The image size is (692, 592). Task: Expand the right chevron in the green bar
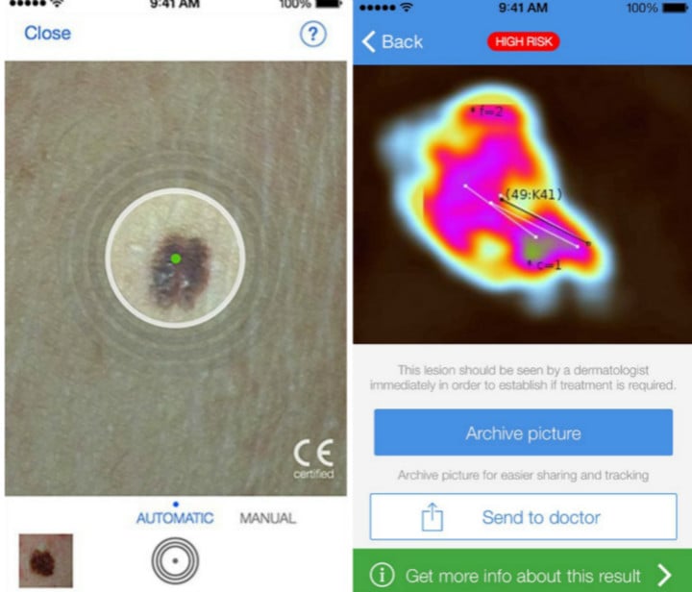point(665,575)
